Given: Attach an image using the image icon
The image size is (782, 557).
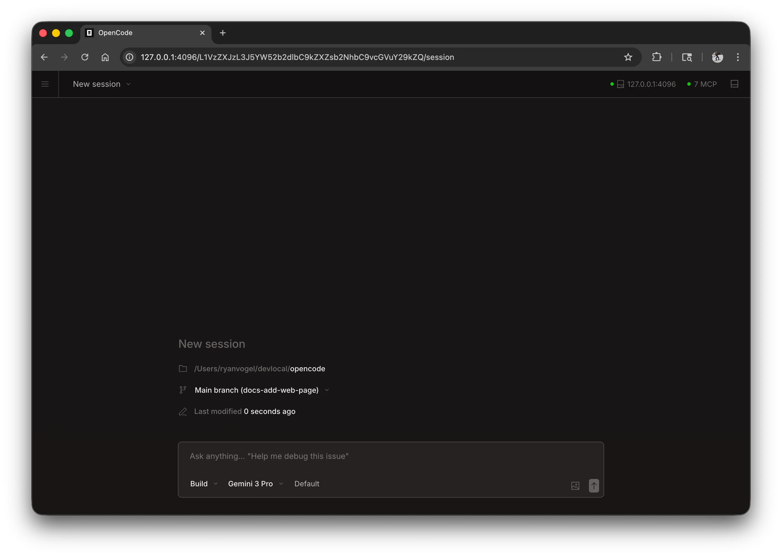Looking at the screenshot, I should pyautogui.click(x=576, y=486).
